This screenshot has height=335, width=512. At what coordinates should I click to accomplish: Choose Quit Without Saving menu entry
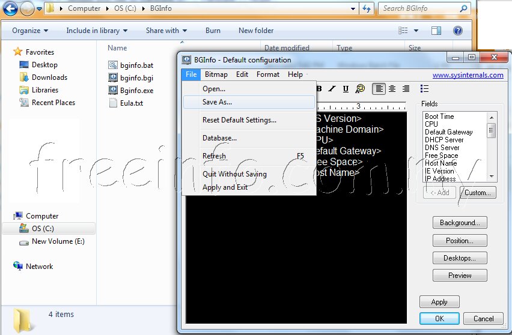(x=249, y=174)
